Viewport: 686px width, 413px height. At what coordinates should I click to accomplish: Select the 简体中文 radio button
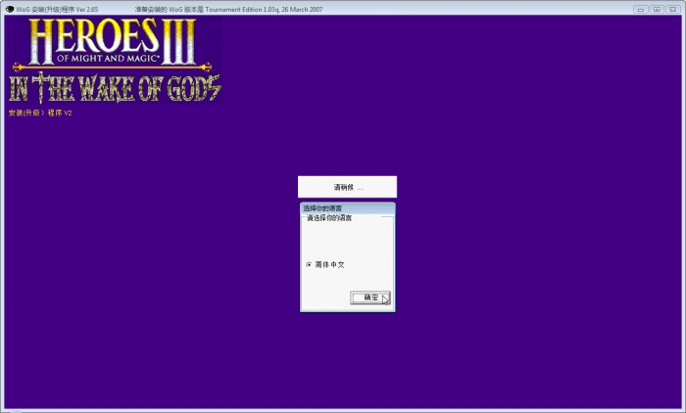click(309, 265)
